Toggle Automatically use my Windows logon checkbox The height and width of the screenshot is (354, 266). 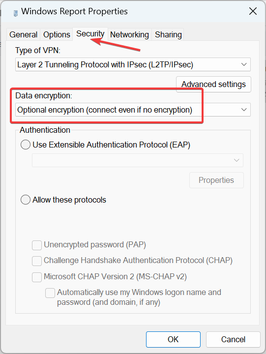pyautogui.click(x=50, y=293)
